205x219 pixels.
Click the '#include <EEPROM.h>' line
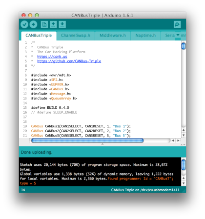pyautogui.click(x=50, y=84)
